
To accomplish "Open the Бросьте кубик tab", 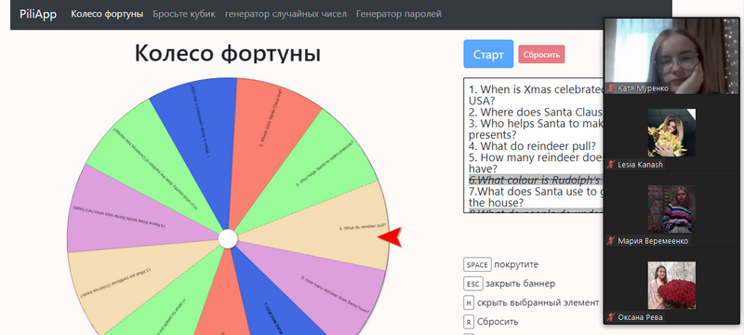I will tap(184, 14).
